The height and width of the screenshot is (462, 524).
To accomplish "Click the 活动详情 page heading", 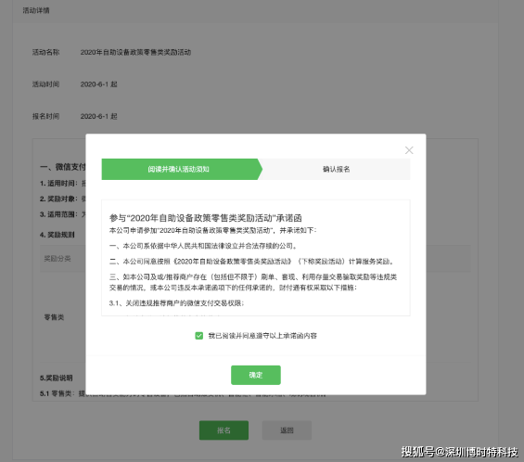I will pyautogui.click(x=36, y=10).
